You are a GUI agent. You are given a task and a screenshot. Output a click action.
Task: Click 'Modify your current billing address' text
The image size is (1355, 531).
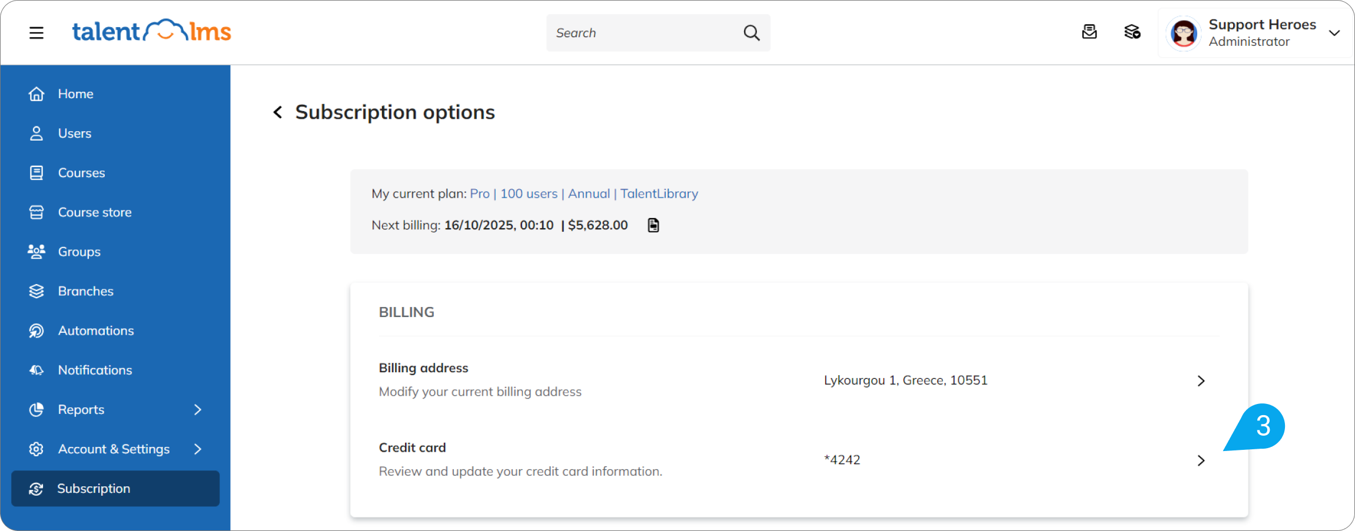click(480, 392)
